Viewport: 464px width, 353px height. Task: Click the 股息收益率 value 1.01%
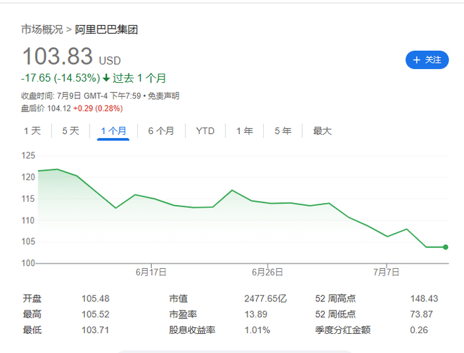click(x=257, y=330)
